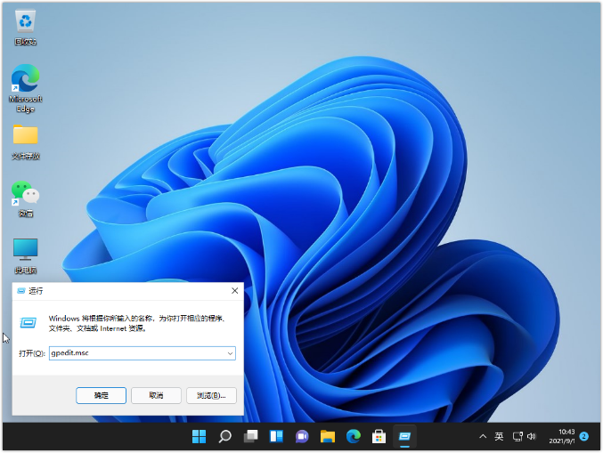Open Task View from taskbar
Viewport: 603px width, 453px height.
pos(250,436)
